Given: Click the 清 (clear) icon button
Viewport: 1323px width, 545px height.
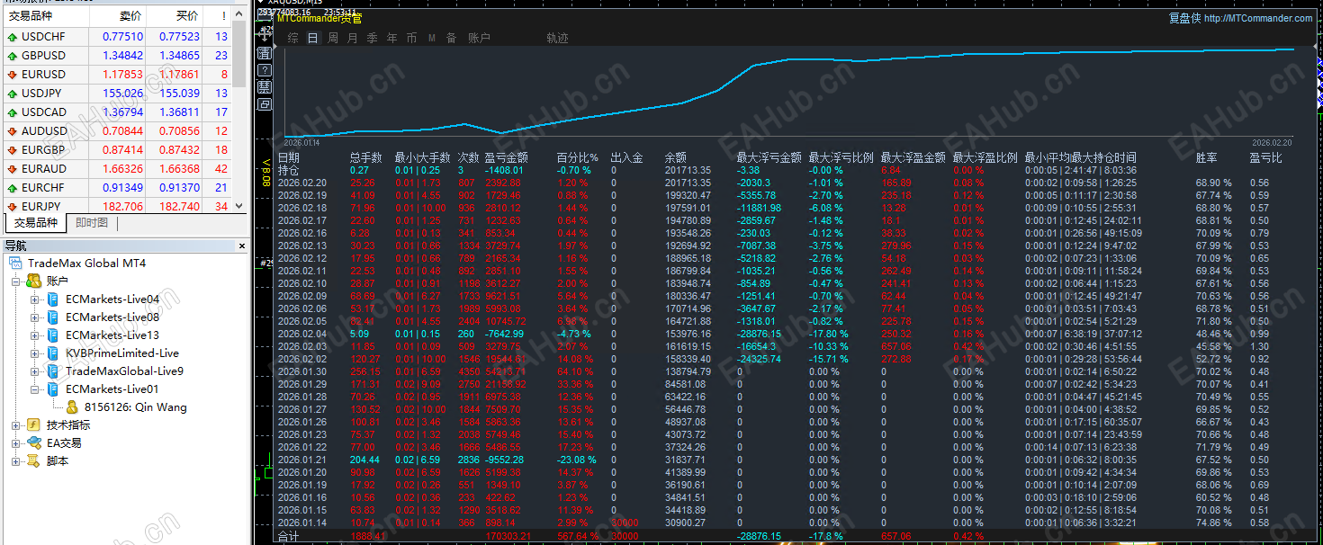Looking at the screenshot, I should [x=265, y=53].
